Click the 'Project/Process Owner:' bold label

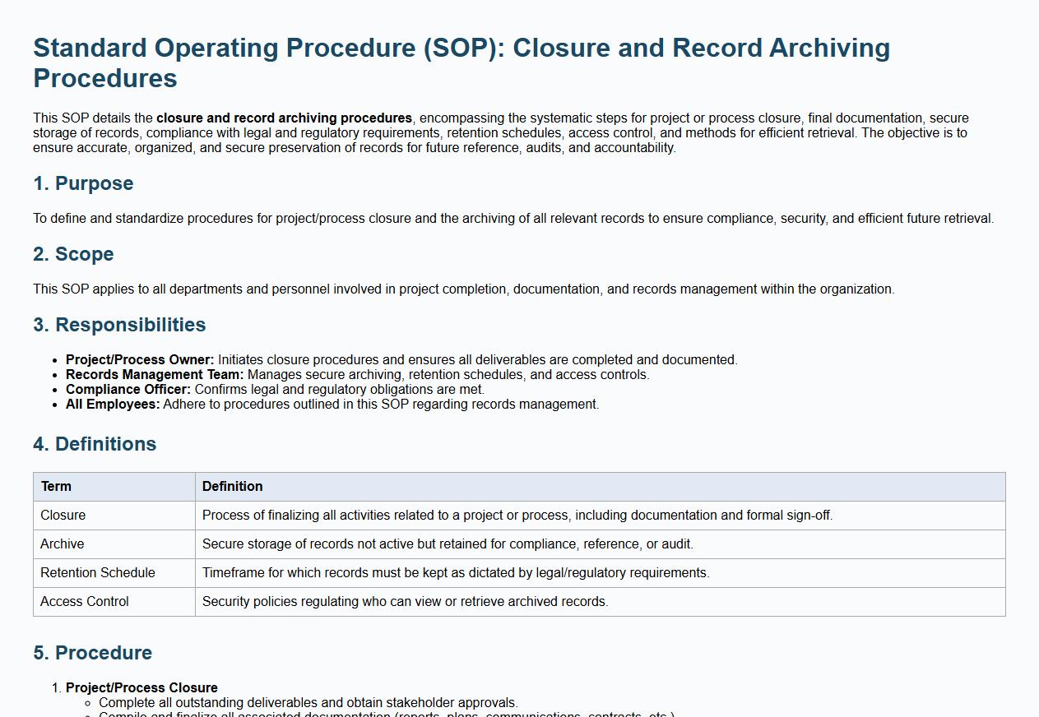tap(140, 360)
